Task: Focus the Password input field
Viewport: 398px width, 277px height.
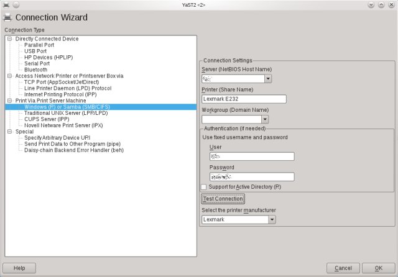Action: pos(252,177)
